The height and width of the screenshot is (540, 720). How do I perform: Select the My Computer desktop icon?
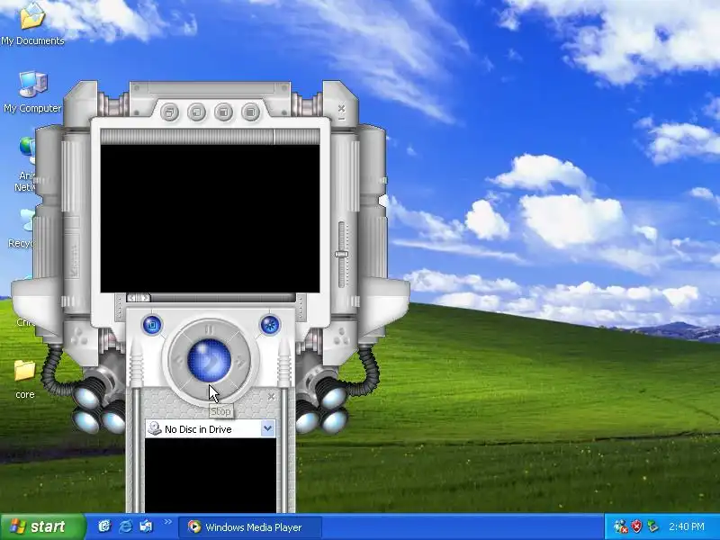tap(32, 93)
